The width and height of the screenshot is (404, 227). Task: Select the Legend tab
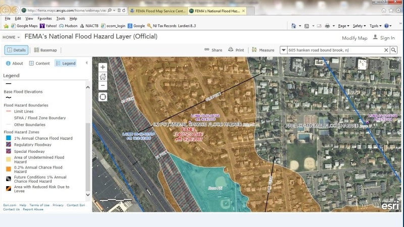(x=66, y=64)
